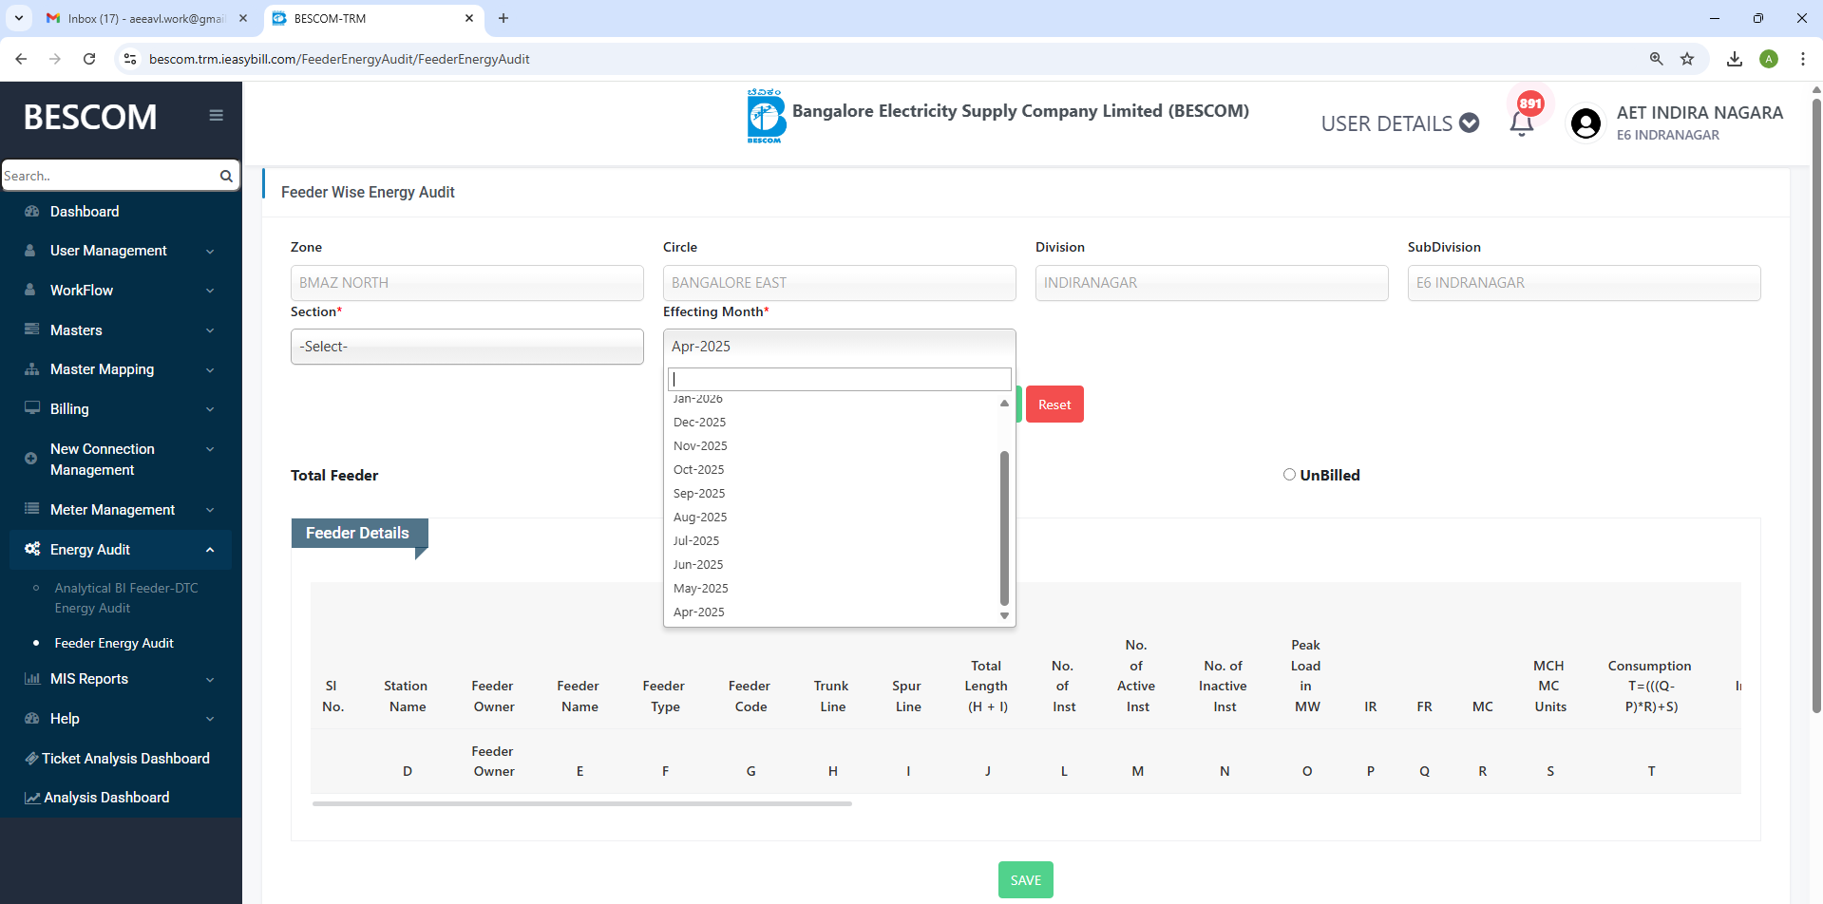The height and width of the screenshot is (904, 1823).
Task: Click the Help sidebar icon
Action: pos(32,718)
